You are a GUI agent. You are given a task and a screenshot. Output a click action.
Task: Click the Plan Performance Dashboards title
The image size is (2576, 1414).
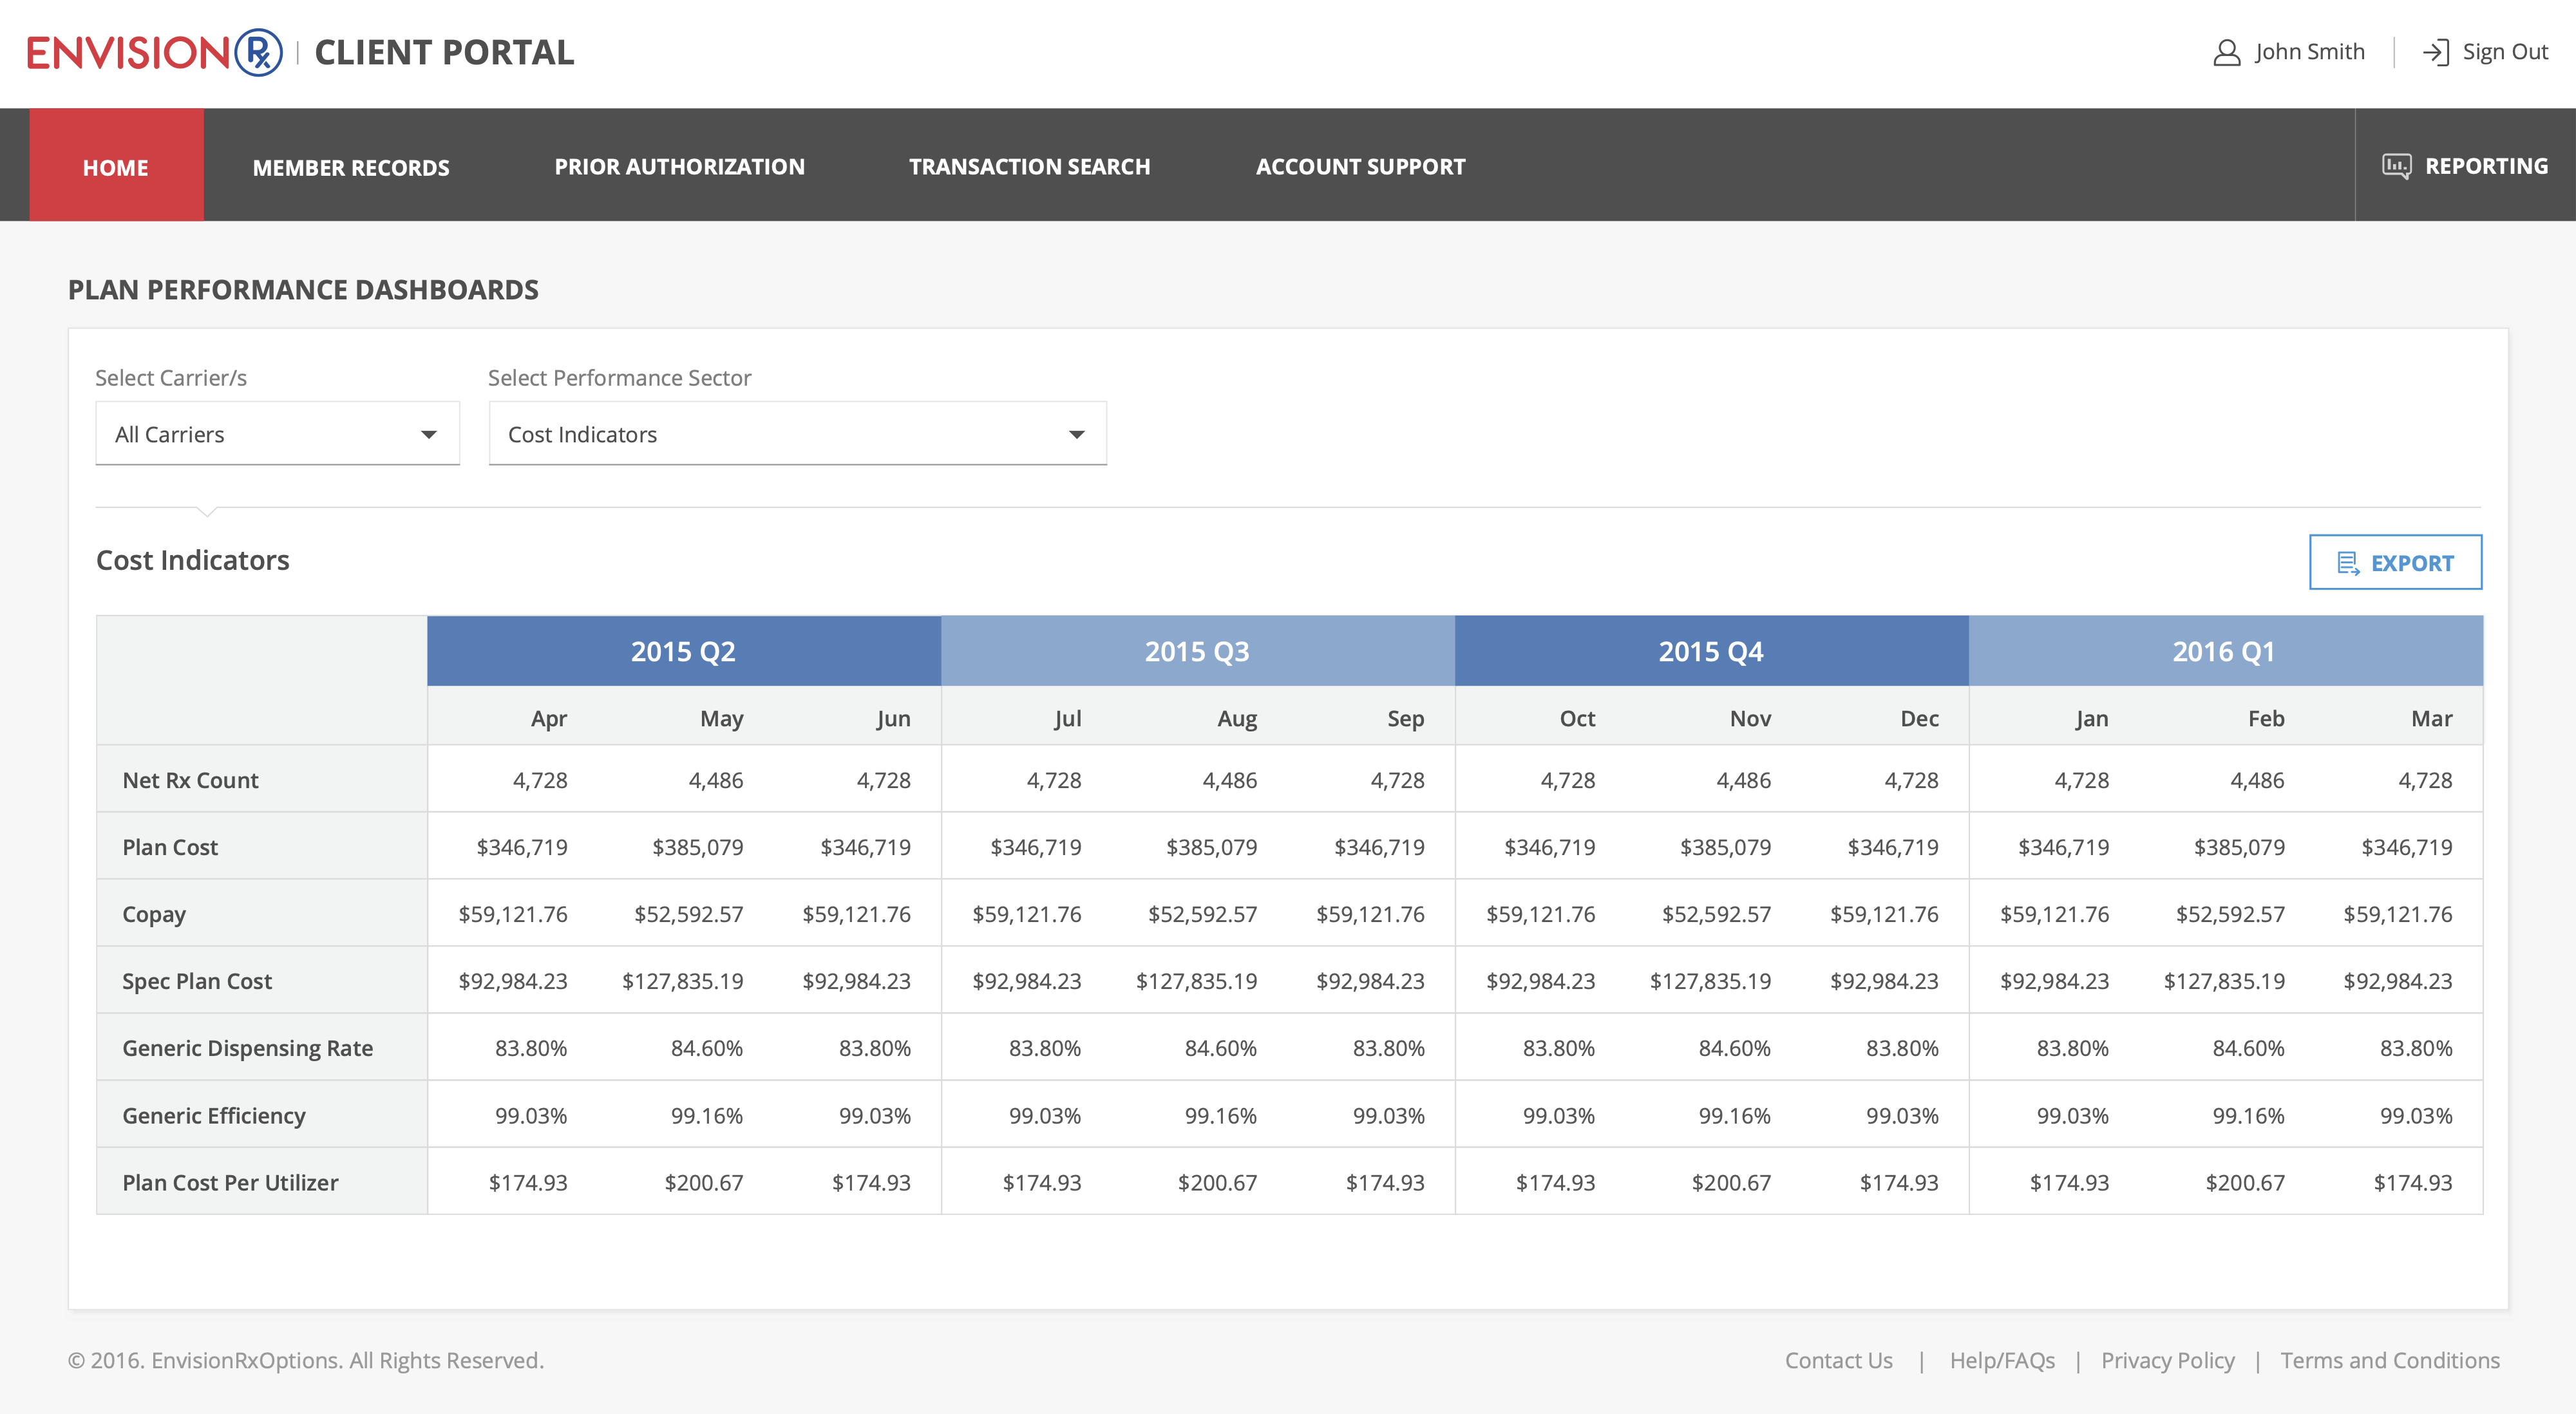pyautogui.click(x=303, y=289)
